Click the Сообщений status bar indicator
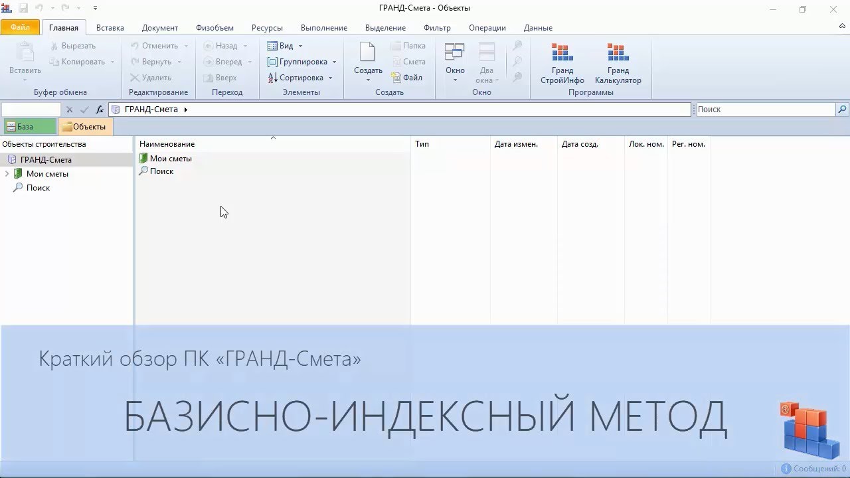850x478 pixels. pyautogui.click(x=814, y=469)
